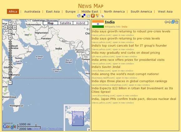Click the Pakistan label on the map
The height and width of the screenshot is (132, 181).
tap(46, 39)
